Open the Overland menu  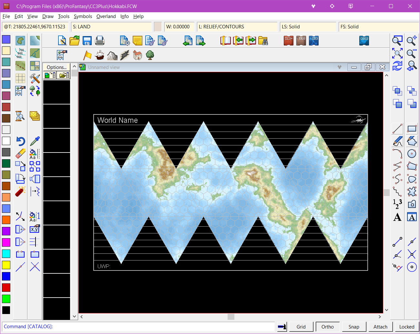[106, 16]
